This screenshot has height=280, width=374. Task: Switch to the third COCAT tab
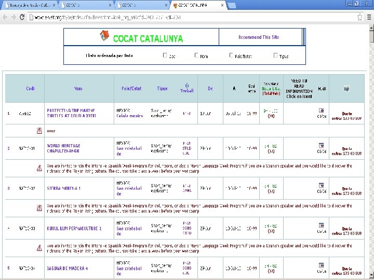[x=142, y=5]
